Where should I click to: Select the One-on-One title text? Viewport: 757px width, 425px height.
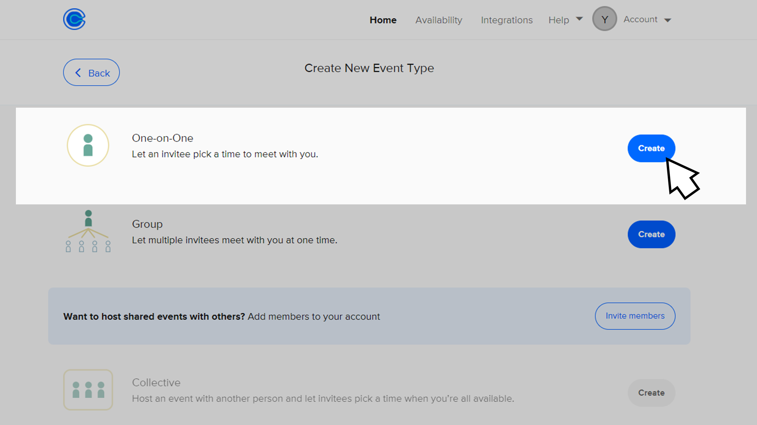(162, 138)
